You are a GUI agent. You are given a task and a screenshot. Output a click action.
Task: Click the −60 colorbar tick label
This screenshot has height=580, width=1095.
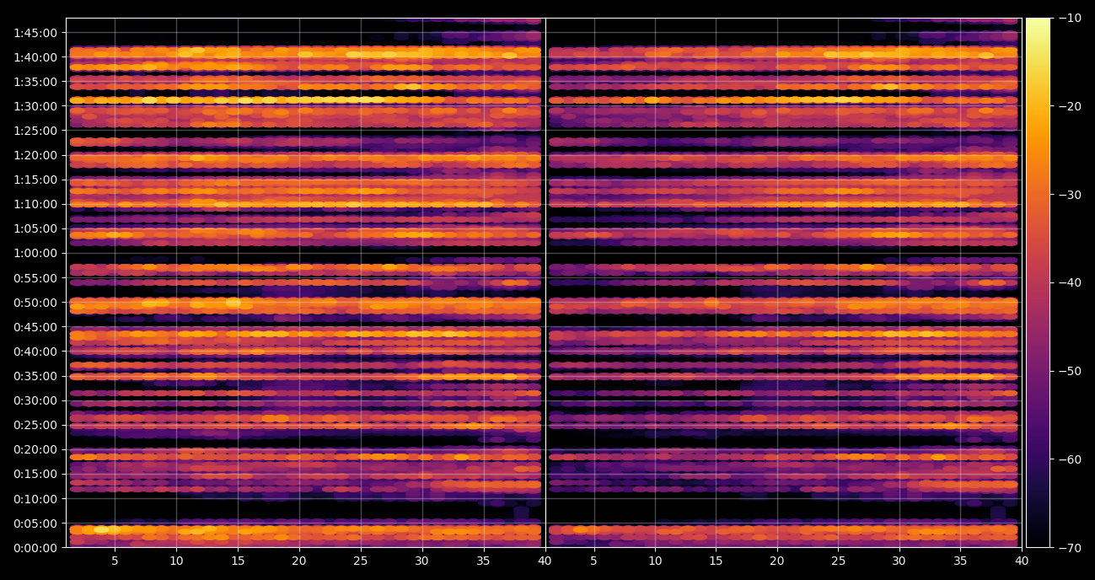(1070, 459)
